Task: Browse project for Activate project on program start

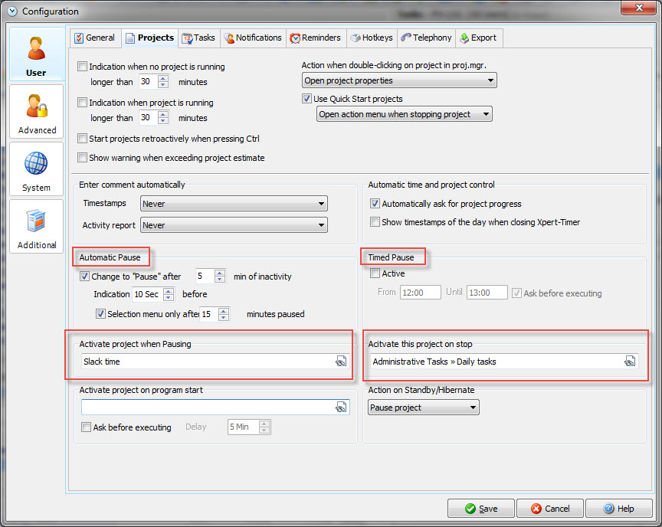Action: pos(341,408)
